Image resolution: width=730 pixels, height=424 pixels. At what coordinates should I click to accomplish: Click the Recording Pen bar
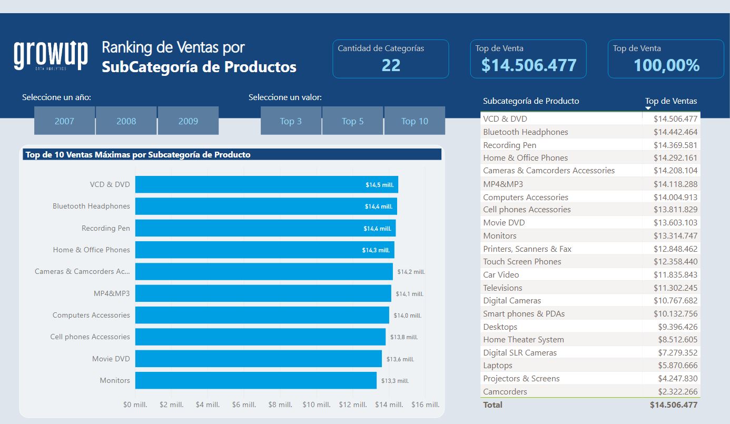[265, 228]
